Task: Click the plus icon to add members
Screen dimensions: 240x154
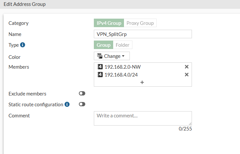Action: click(x=142, y=82)
